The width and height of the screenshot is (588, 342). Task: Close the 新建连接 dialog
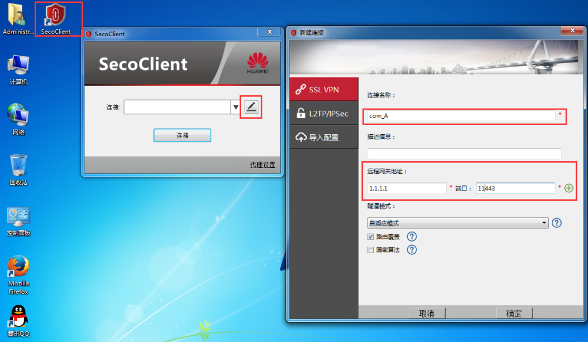[572, 30]
